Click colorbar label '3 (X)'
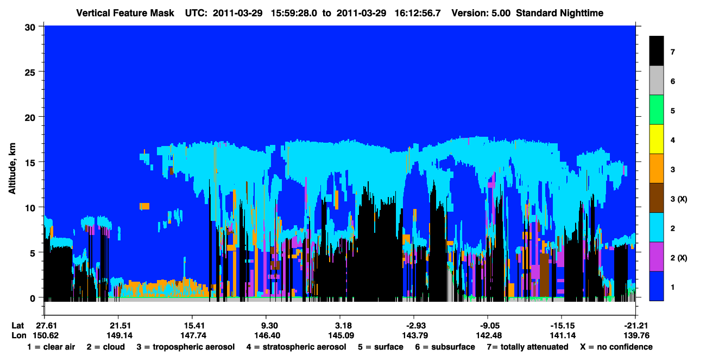 pyautogui.click(x=678, y=199)
